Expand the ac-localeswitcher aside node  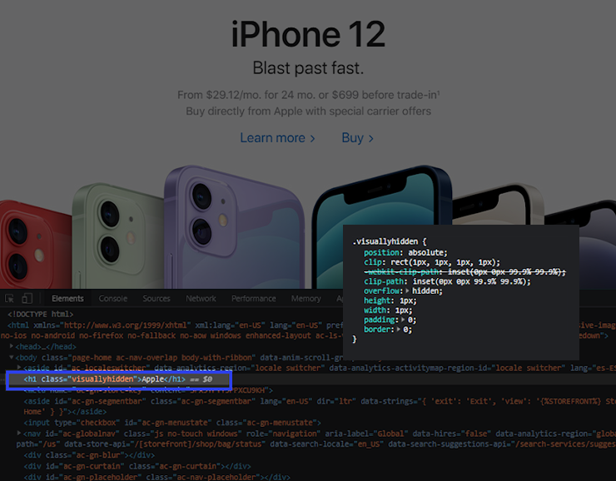click(19, 368)
